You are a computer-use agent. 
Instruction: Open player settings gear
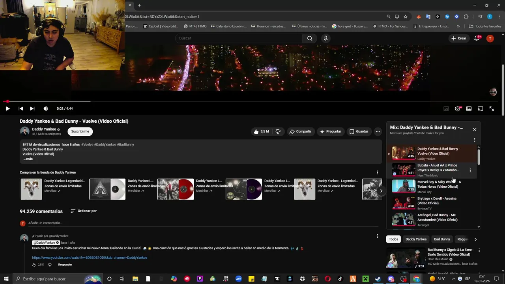point(458,108)
